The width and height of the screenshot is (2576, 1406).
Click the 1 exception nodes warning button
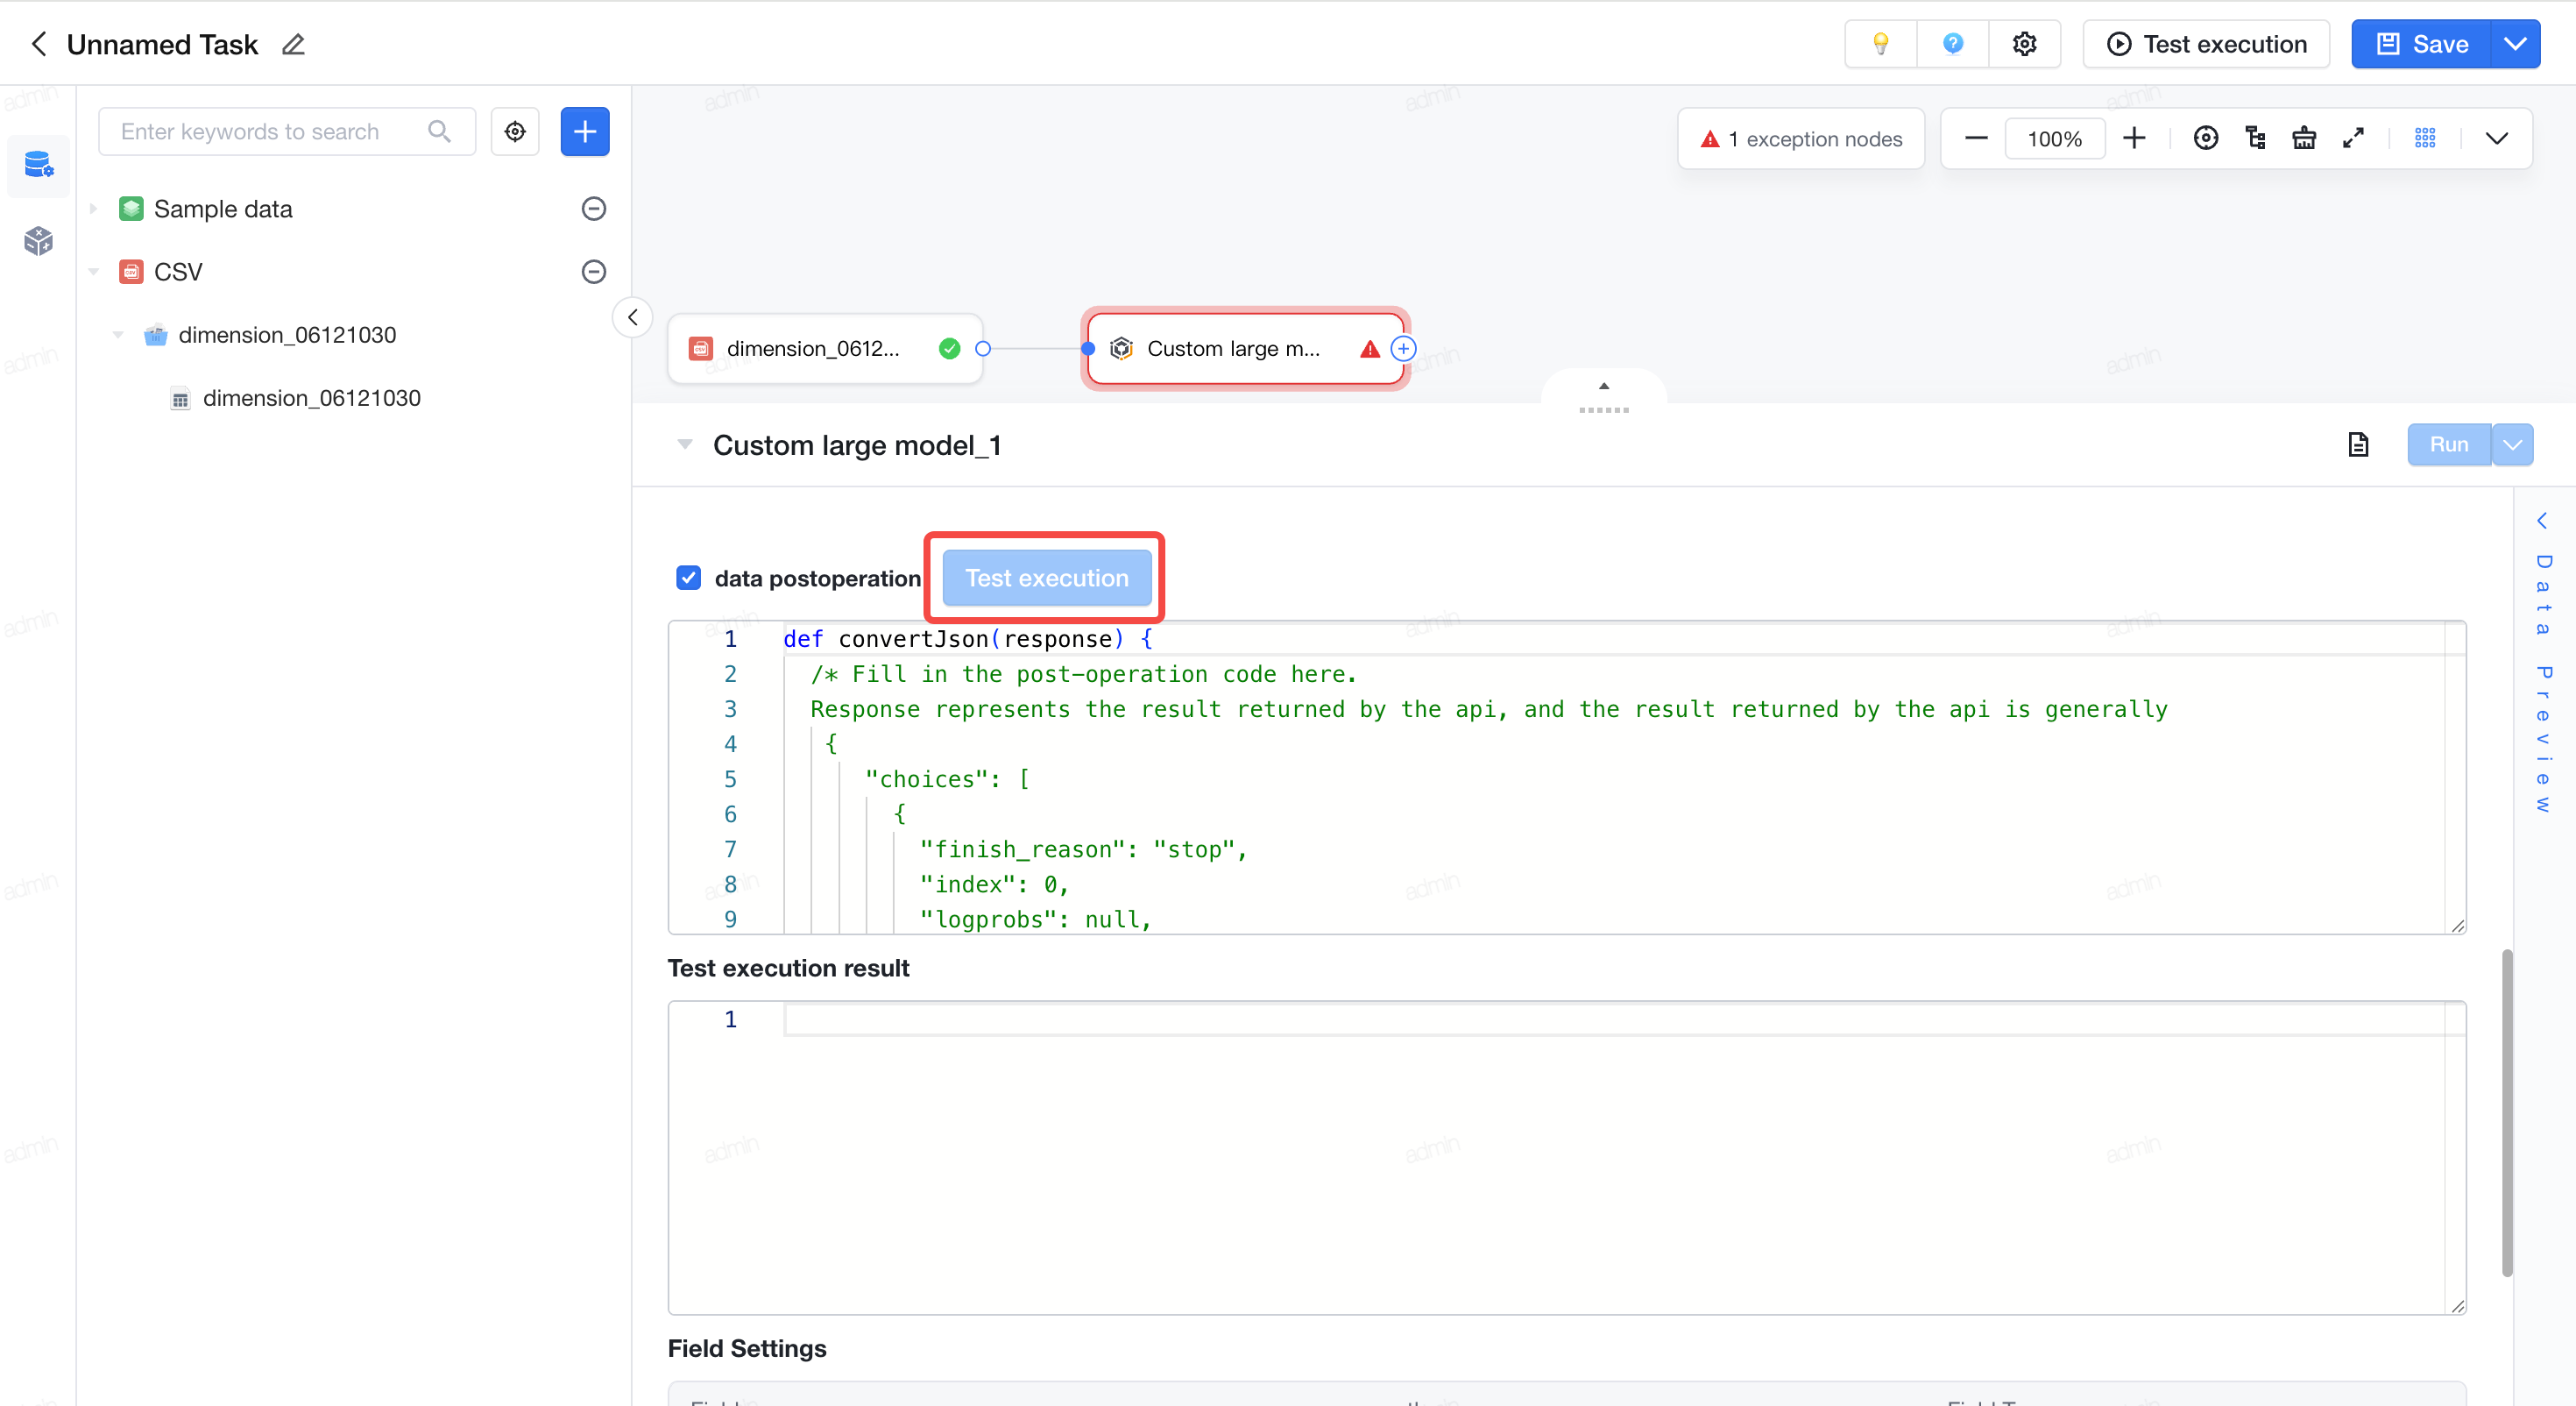click(1801, 138)
